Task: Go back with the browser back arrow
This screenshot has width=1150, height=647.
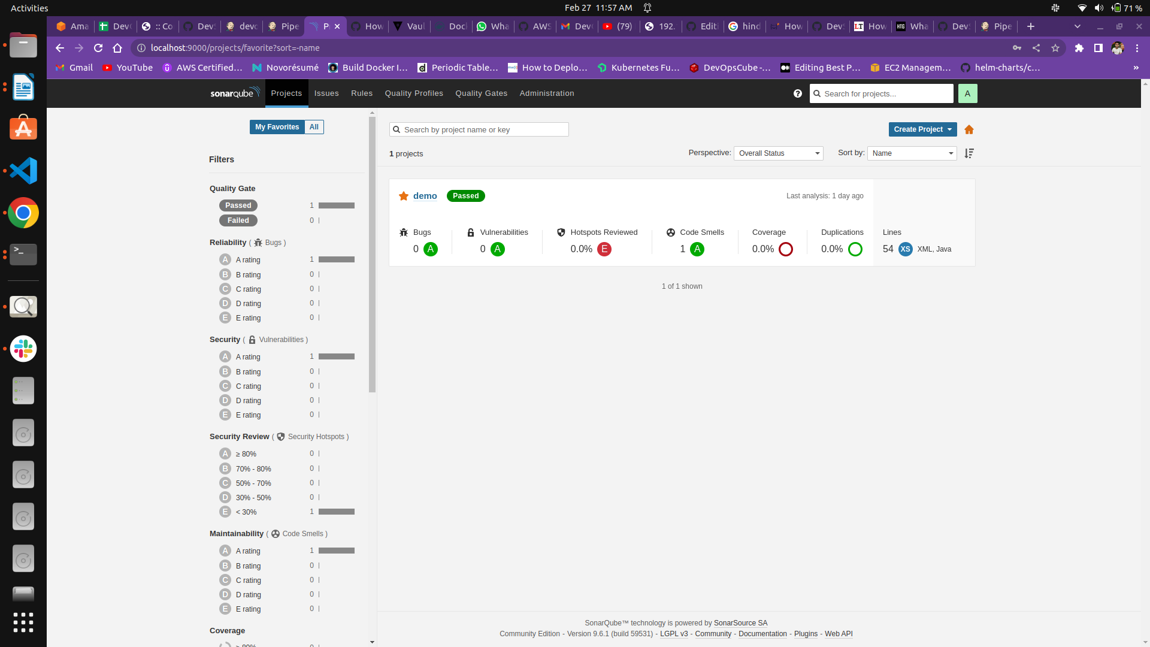Action: (59, 48)
